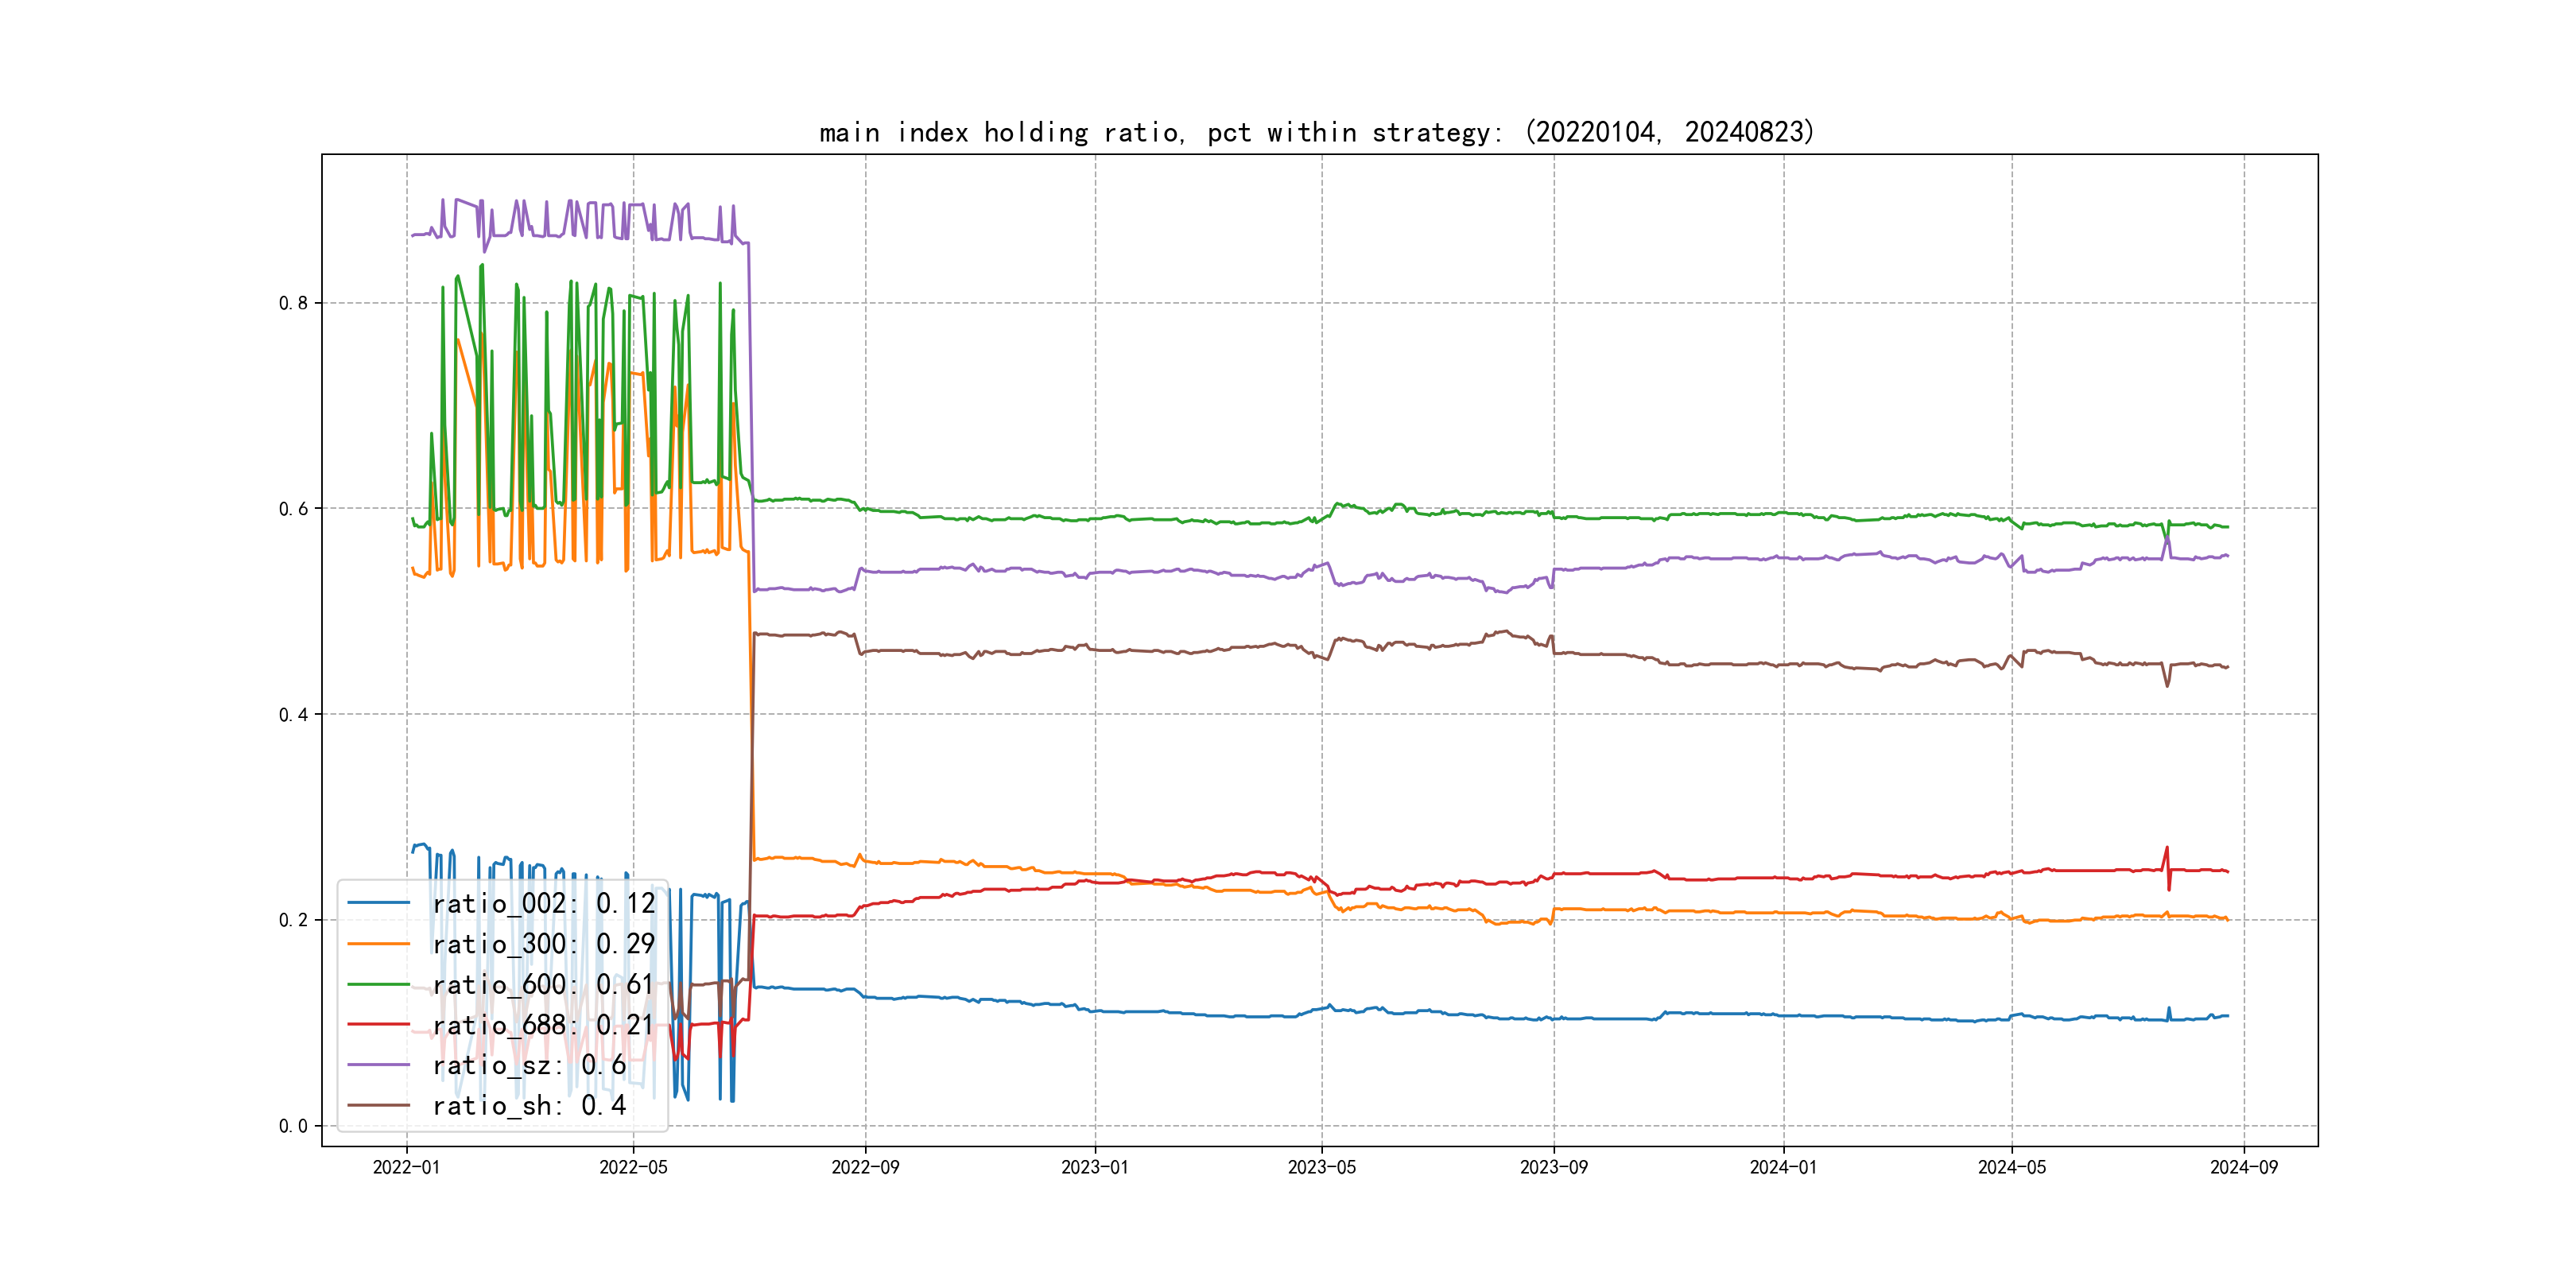Screen dimensions: 2576x1288
Task: Click the ratio_300 orange legend line swatch
Action: [x=378, y=943]
